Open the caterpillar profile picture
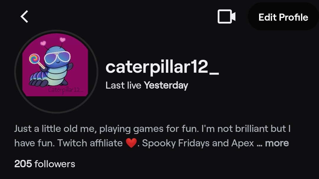This screenshot has height=179, width=319. click(x=56, y=72)
